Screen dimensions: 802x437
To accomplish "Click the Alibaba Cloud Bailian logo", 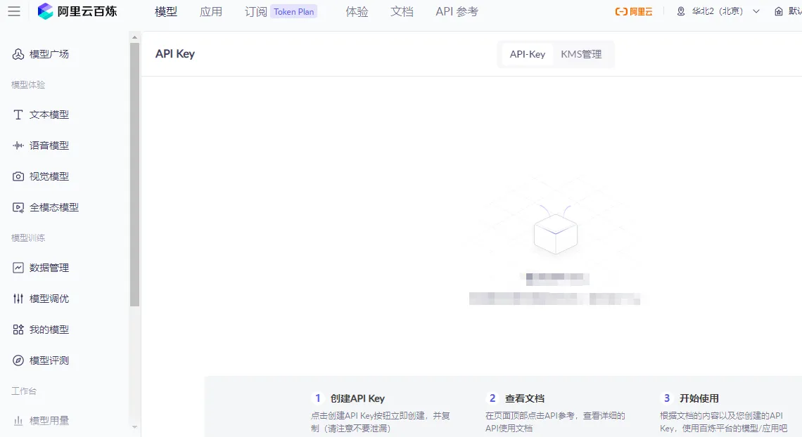I will 77,11.
